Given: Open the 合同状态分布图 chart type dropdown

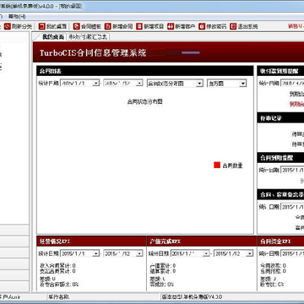Looking at the screenshot, I should coord(199,84).
